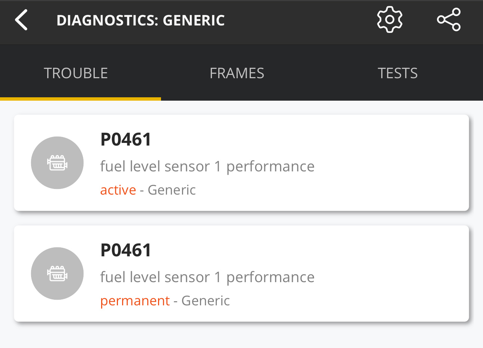The height and width of the screenshot is (348, 483).
Task: Click the engine icon on the permanent P0461 card
Action: 57,274
